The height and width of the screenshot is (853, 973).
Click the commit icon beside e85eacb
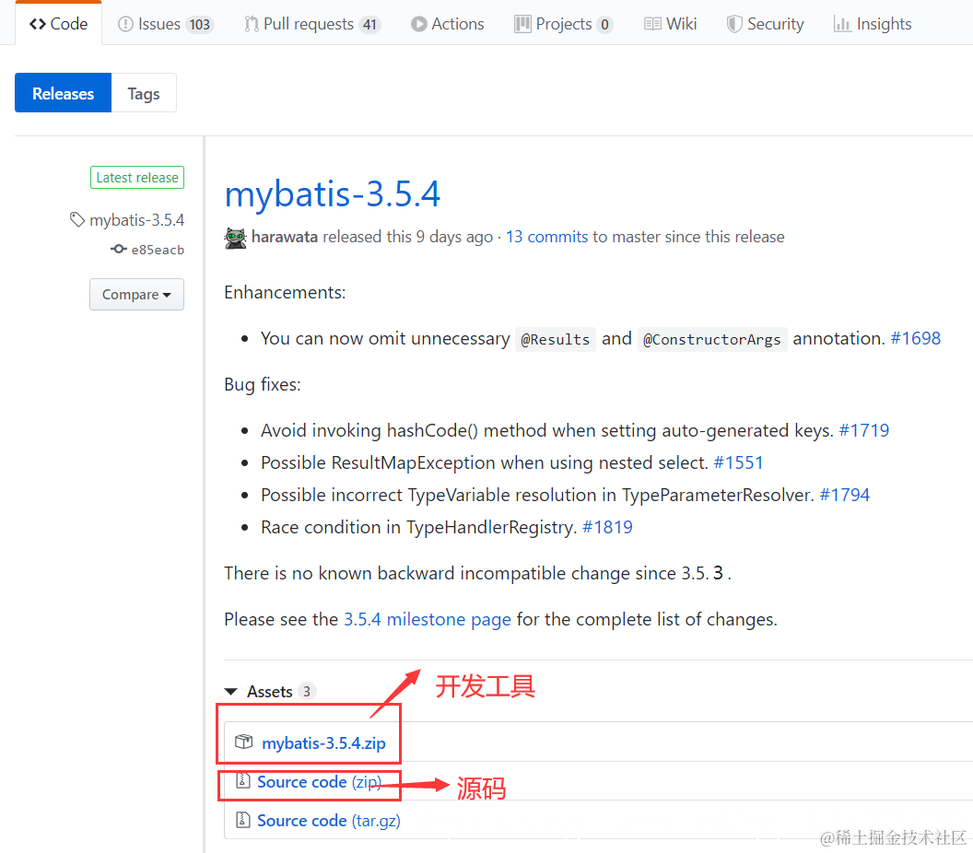[119, 249]
